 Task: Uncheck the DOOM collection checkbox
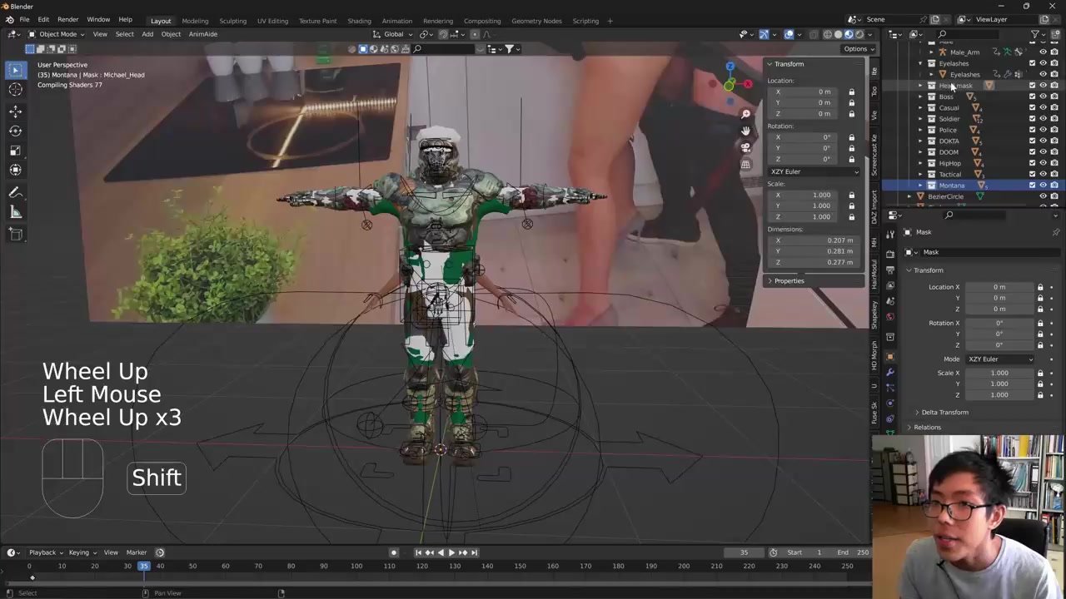tap(1032, 152)
